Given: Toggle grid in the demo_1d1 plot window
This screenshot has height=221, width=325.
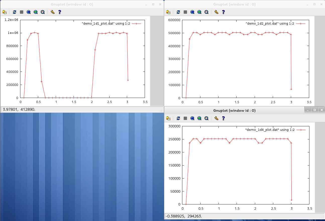Looking at the screenshot, I should pyautogui.click(x=22, y=12).
